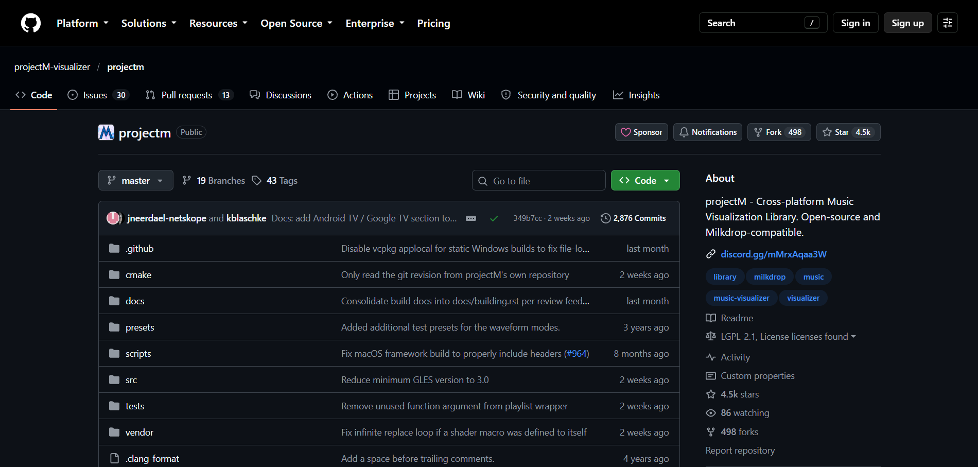The image size is (978, 467).
Task: Open the music-visualizer topic tag
Action: 741,298
